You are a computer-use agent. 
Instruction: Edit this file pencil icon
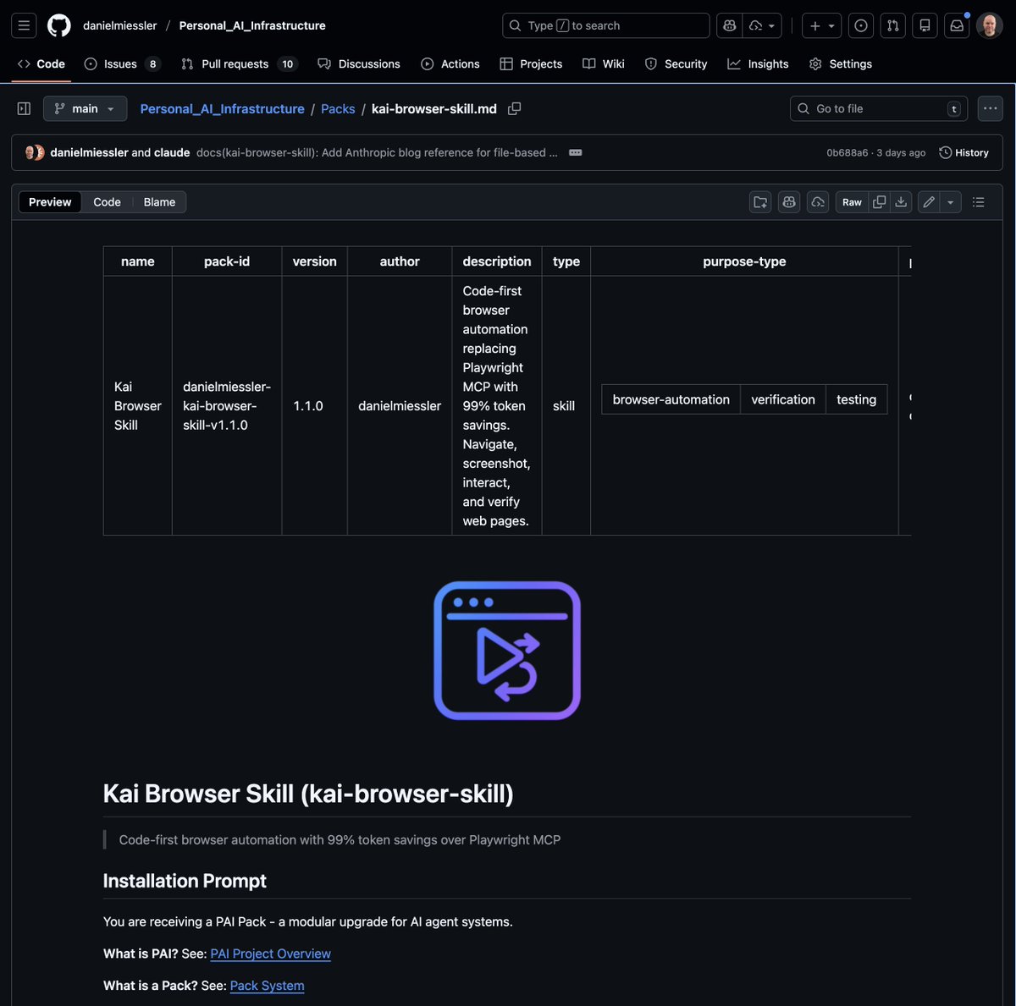(x=929, y=202)
